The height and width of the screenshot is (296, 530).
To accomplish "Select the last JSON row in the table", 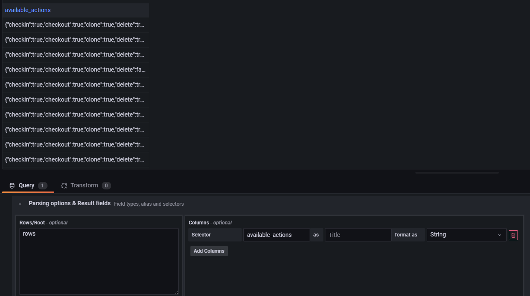I will [x=75, y=159].
